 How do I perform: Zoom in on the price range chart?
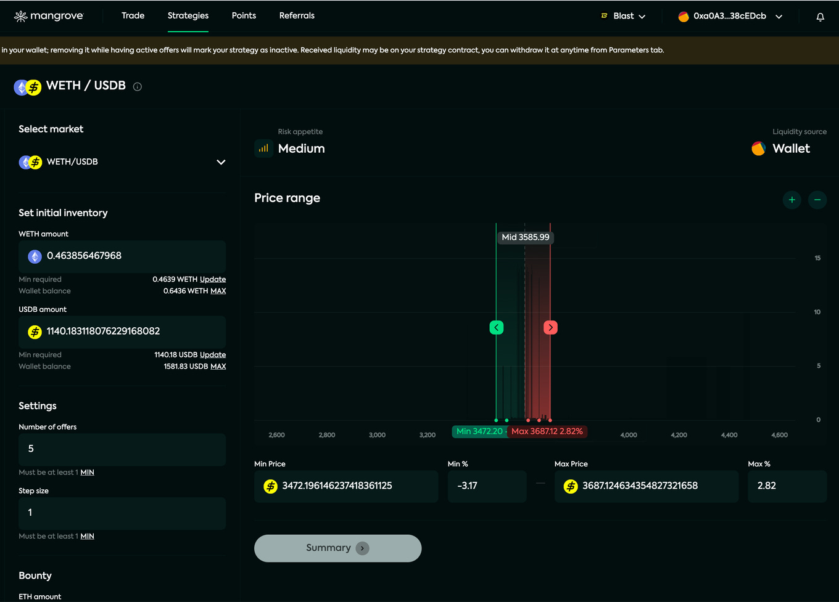(792, 200)
